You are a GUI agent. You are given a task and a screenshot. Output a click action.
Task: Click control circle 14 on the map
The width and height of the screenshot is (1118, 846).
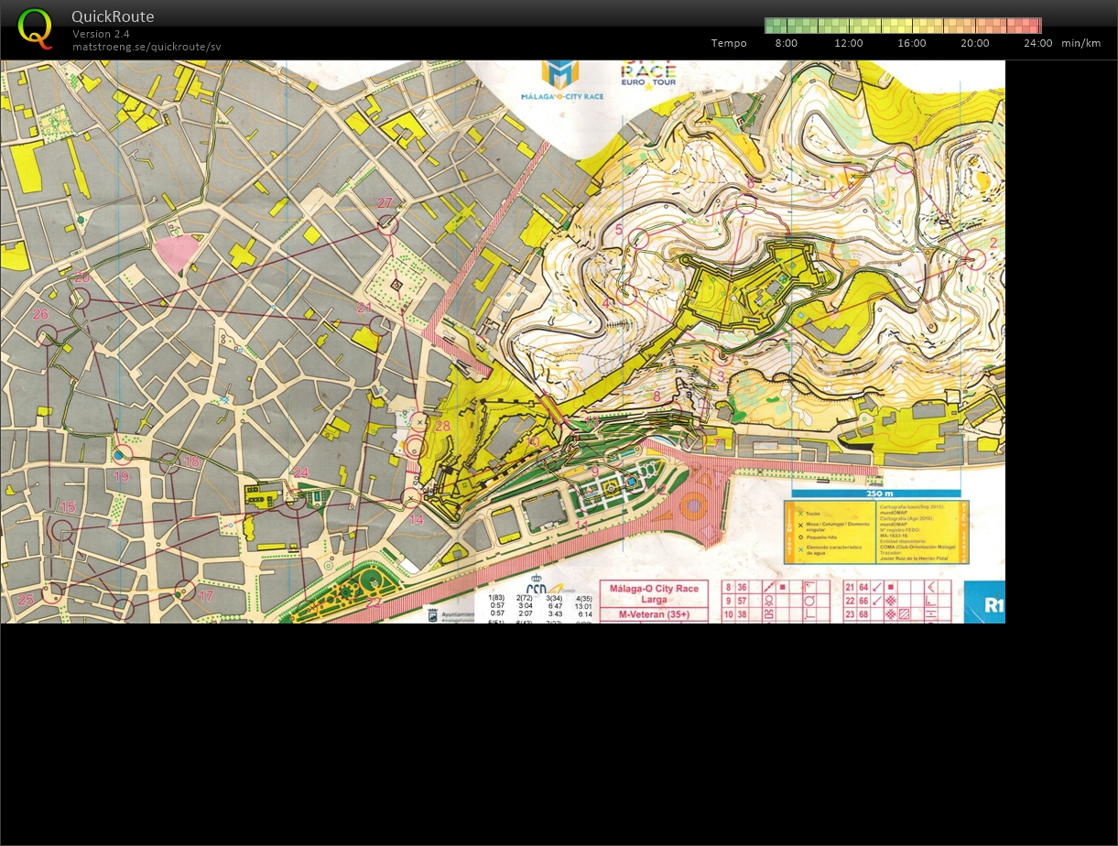coord(412,497)
